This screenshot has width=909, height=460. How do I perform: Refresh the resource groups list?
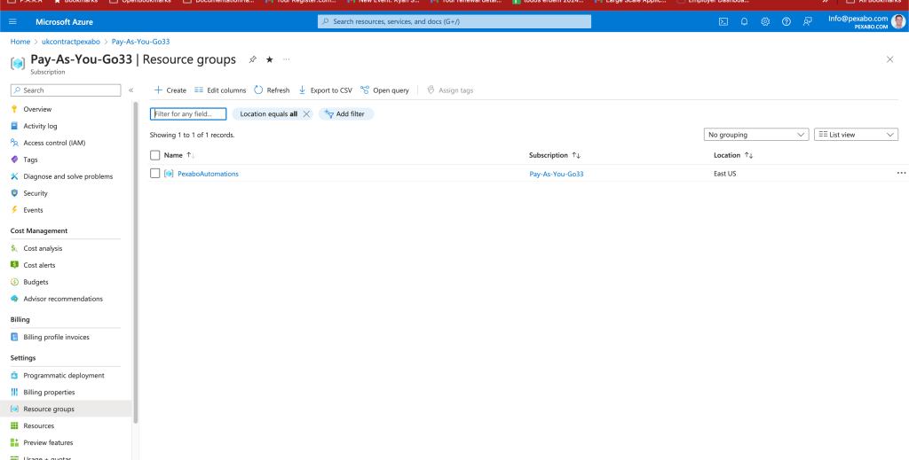[x=272, y=90]
